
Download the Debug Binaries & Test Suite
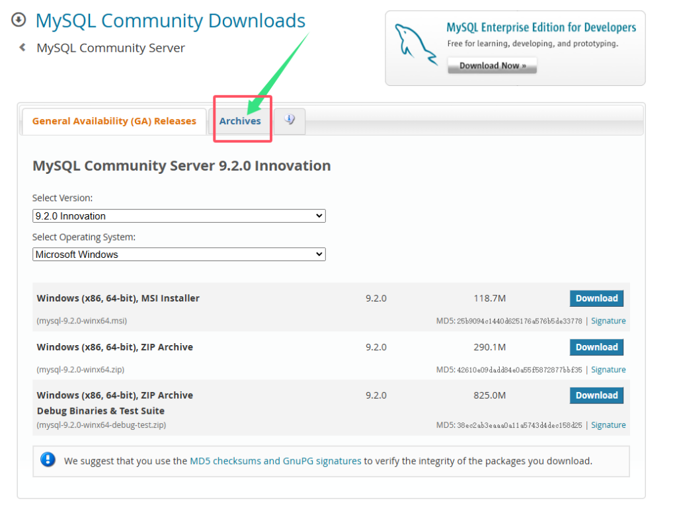[x=596, y=395]
